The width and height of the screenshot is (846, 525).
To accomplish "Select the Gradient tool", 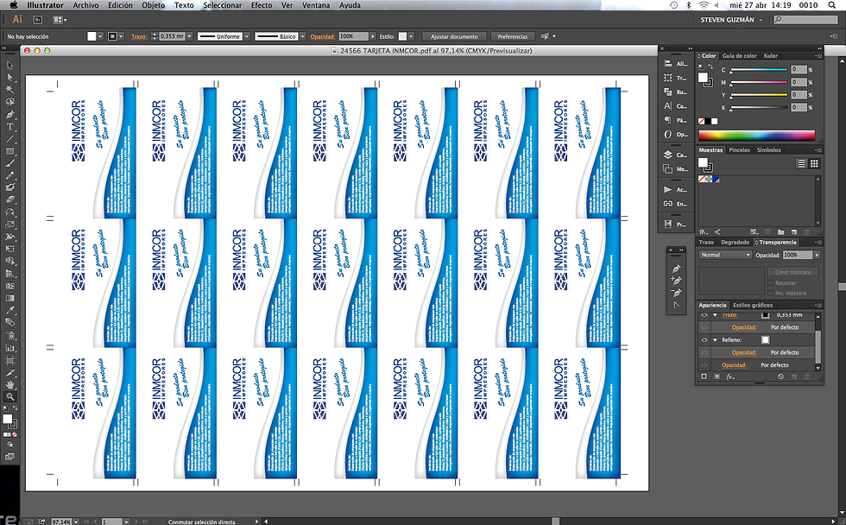I will 9,298.
